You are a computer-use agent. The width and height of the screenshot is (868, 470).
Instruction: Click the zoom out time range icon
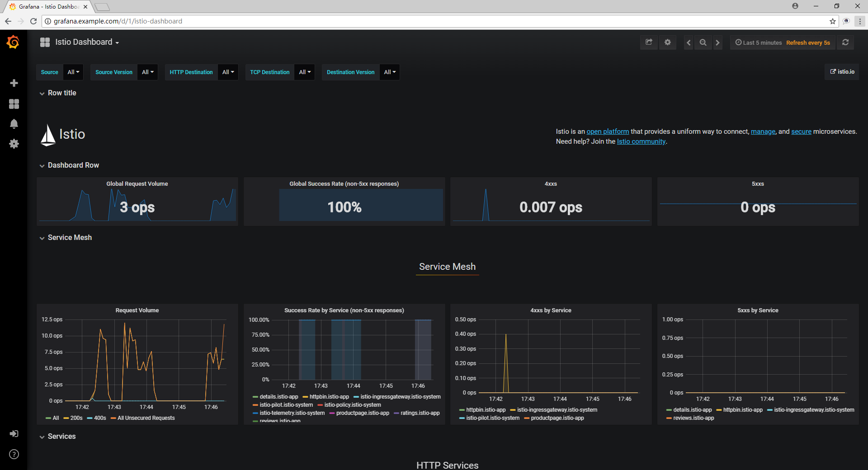(x=703, y=42)
